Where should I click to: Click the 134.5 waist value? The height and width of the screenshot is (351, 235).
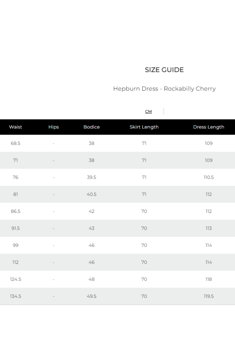point(15,296)
